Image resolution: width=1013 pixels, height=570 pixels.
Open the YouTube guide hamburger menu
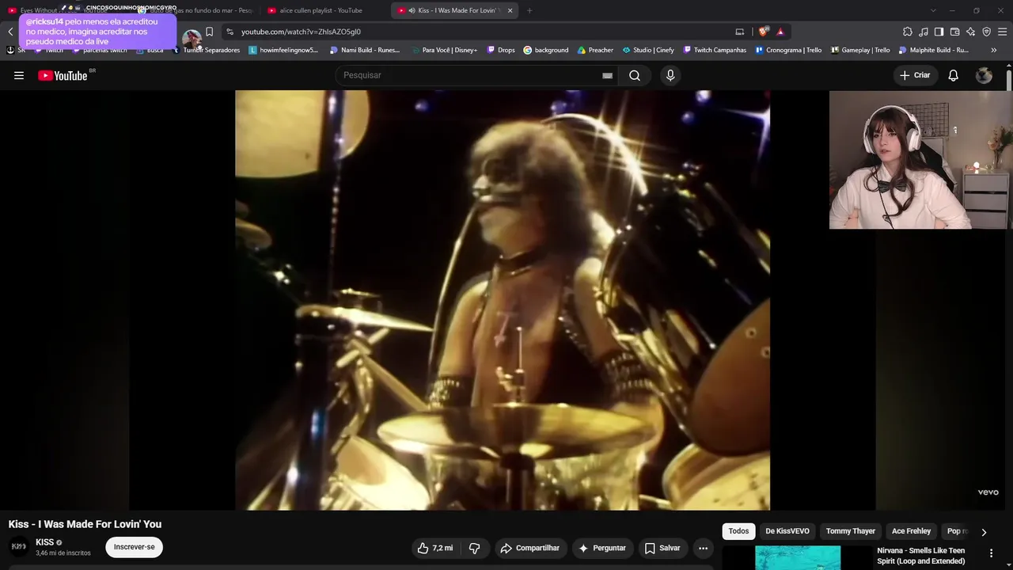coord(19,75)
